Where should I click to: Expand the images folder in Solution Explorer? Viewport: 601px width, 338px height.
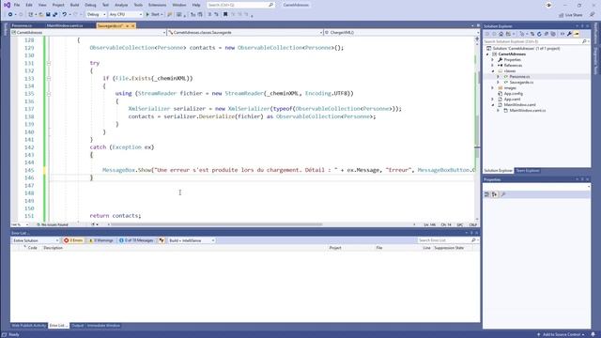(x=493, y=87)
